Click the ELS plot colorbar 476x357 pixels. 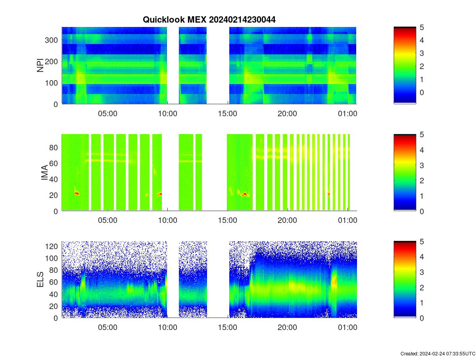point(405,279)
